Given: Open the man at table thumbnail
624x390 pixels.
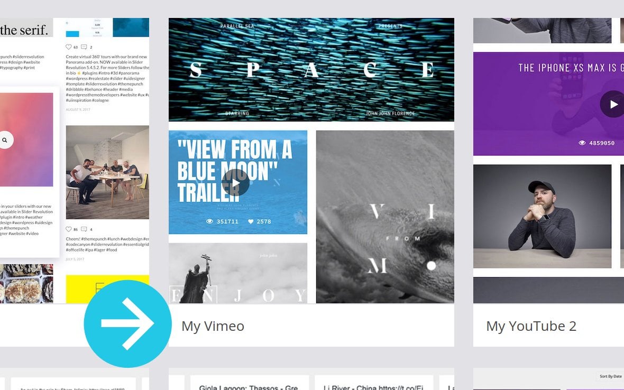Looking at the screenshot, I should [542, 216].
